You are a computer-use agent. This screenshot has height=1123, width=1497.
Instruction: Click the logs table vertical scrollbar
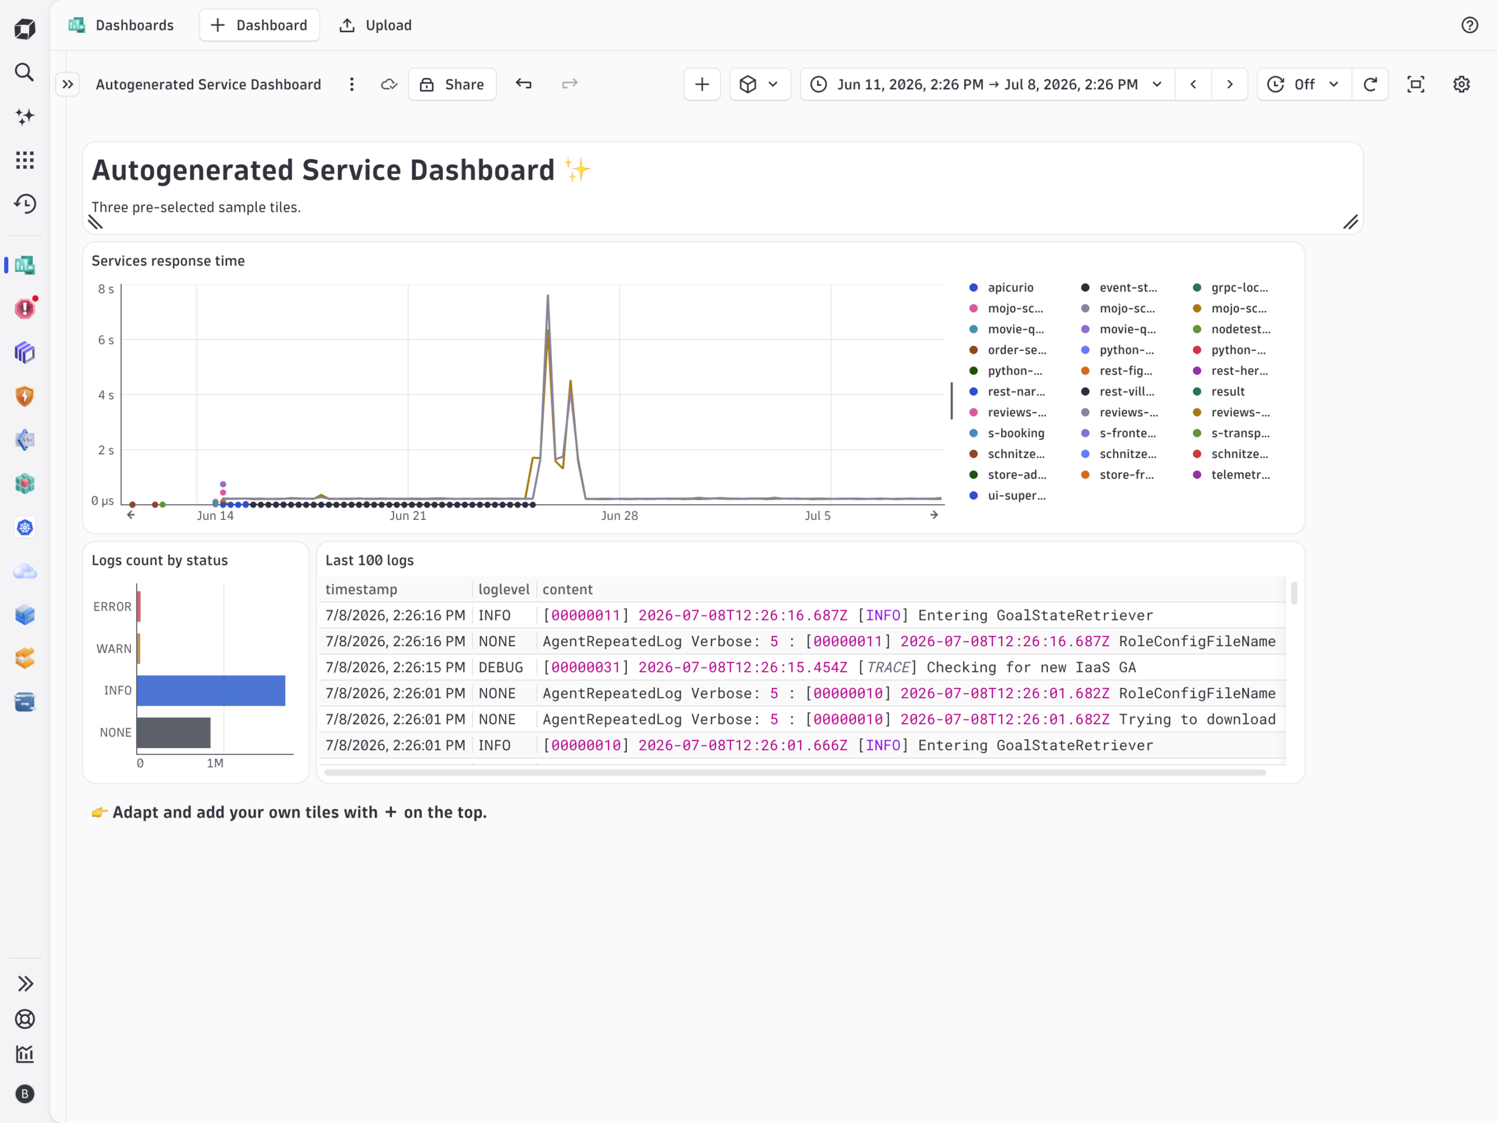tap(1294, 593)
